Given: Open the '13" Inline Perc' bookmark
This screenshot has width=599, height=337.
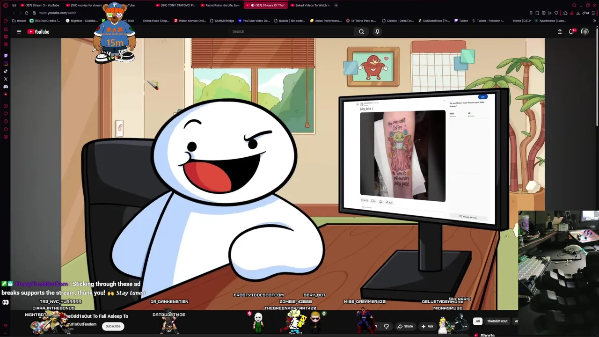Looking at the screenshot, I should click(x=361, y=21).
